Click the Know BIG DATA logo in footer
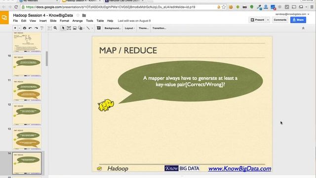 (x=182, y=168)
